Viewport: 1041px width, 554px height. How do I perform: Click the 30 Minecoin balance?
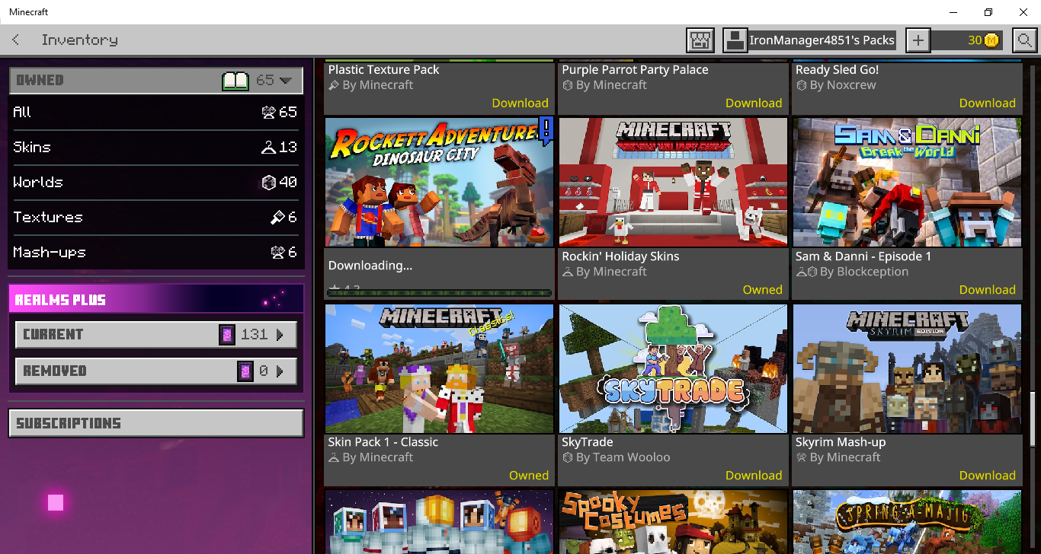pos(975,40)
